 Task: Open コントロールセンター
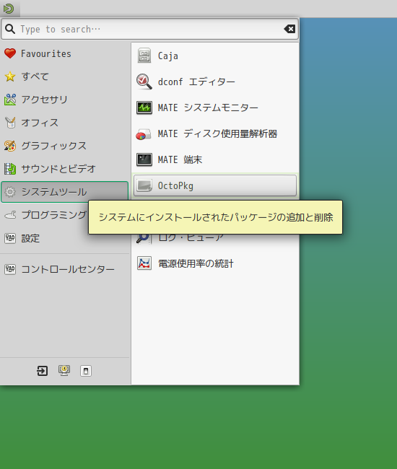point(65,269)
